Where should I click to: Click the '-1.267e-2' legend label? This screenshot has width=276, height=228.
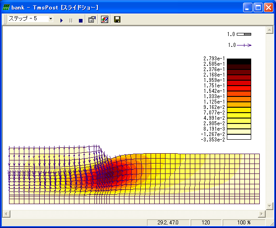pyautogui.click(x=213, y=134)
